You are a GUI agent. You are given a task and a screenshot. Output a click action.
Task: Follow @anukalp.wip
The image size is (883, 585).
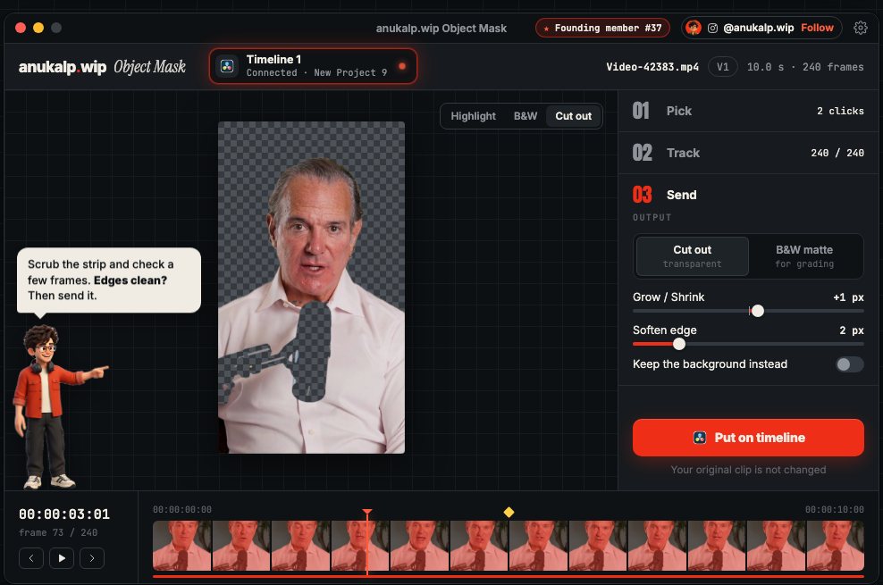coord(817,28)
